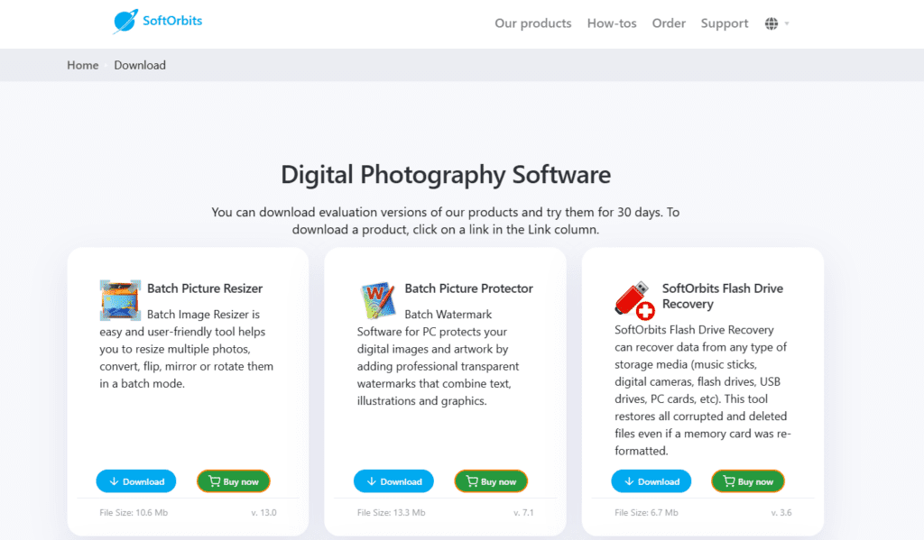Open the How-tos menu item
This screenshot has width=924, height=540.
point(612,23)
